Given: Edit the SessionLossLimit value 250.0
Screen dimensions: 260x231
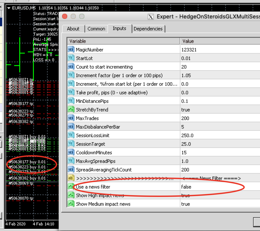Looking at the screenshot, I should (220, 136).
